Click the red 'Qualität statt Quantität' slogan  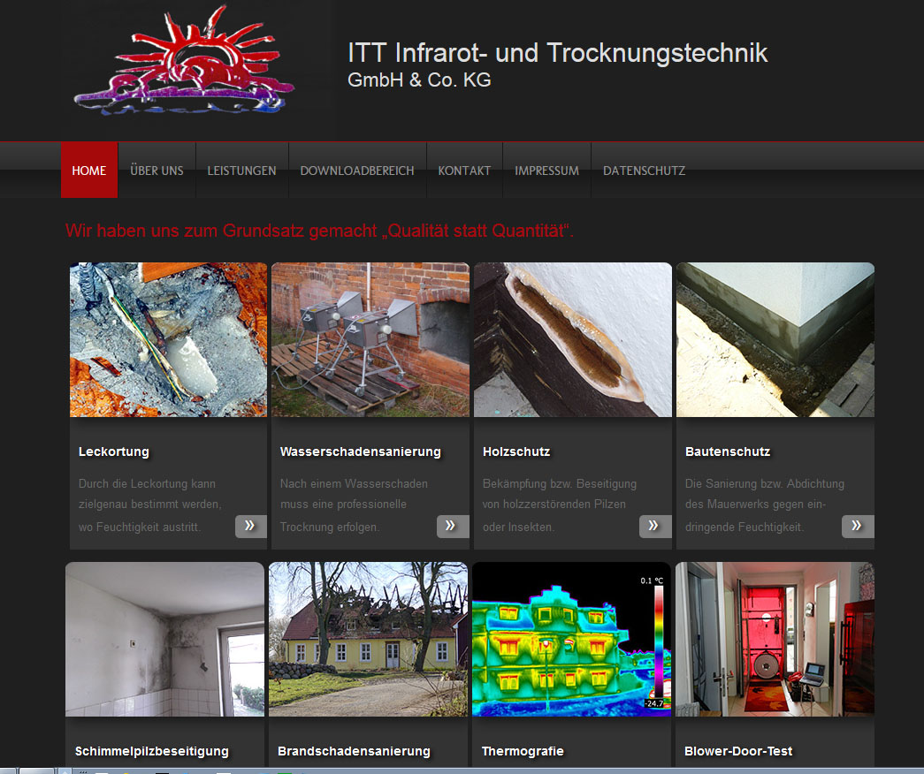[319, 231]
